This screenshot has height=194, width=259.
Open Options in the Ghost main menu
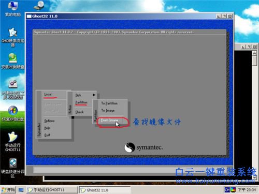click(49, 121)
